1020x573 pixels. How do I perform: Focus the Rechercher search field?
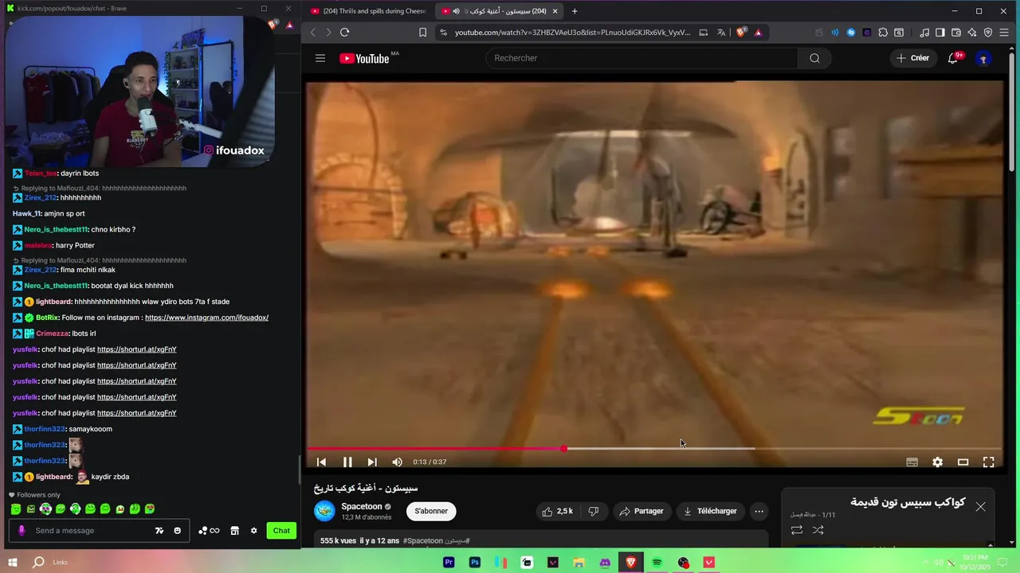coord(641,58)
